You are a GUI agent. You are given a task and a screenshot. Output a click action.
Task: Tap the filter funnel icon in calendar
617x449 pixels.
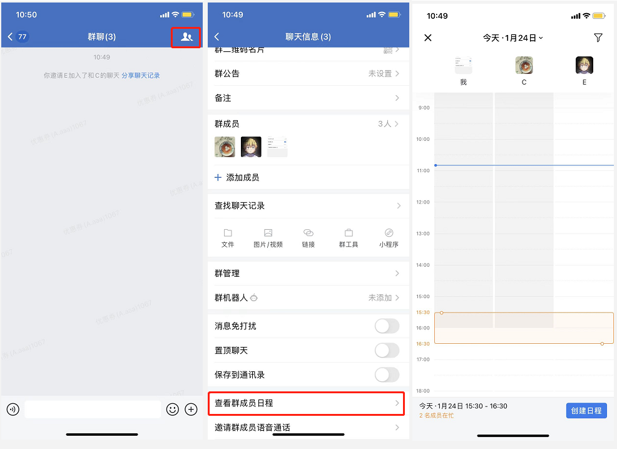598,38
